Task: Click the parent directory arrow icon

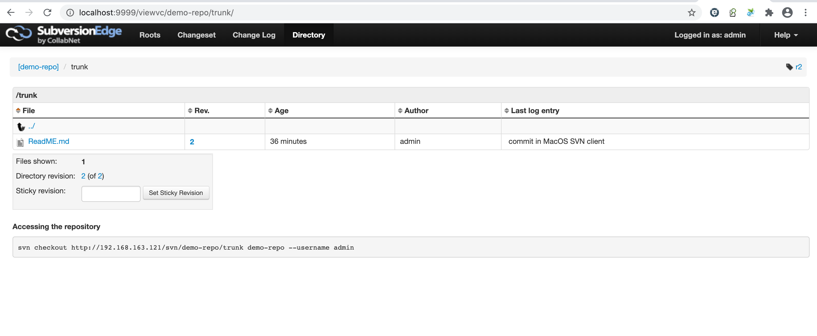Action: point(21,127)
